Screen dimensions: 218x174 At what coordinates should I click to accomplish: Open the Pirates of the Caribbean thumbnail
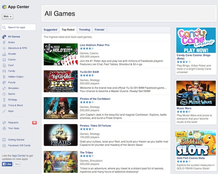(61, 108)
